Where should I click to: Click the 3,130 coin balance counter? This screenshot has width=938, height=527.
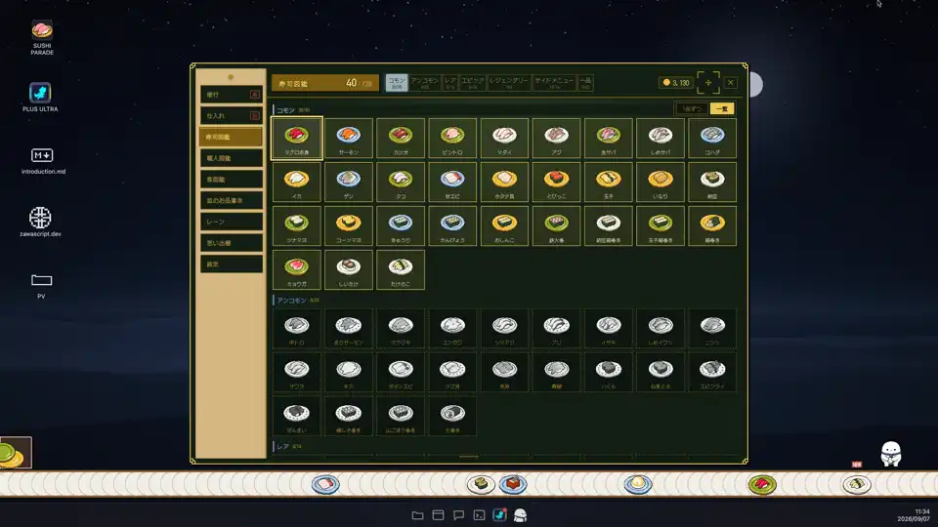point(676,82)
